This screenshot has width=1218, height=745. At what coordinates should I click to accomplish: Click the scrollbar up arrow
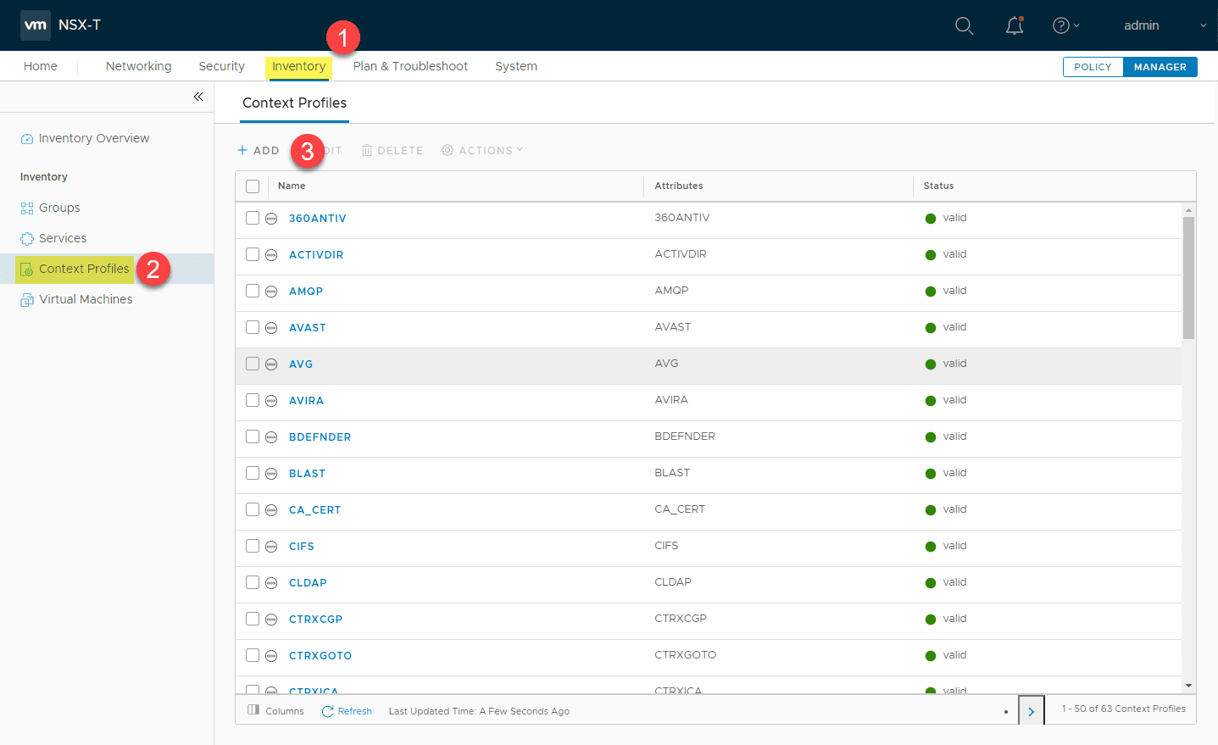click(1188, 210)
